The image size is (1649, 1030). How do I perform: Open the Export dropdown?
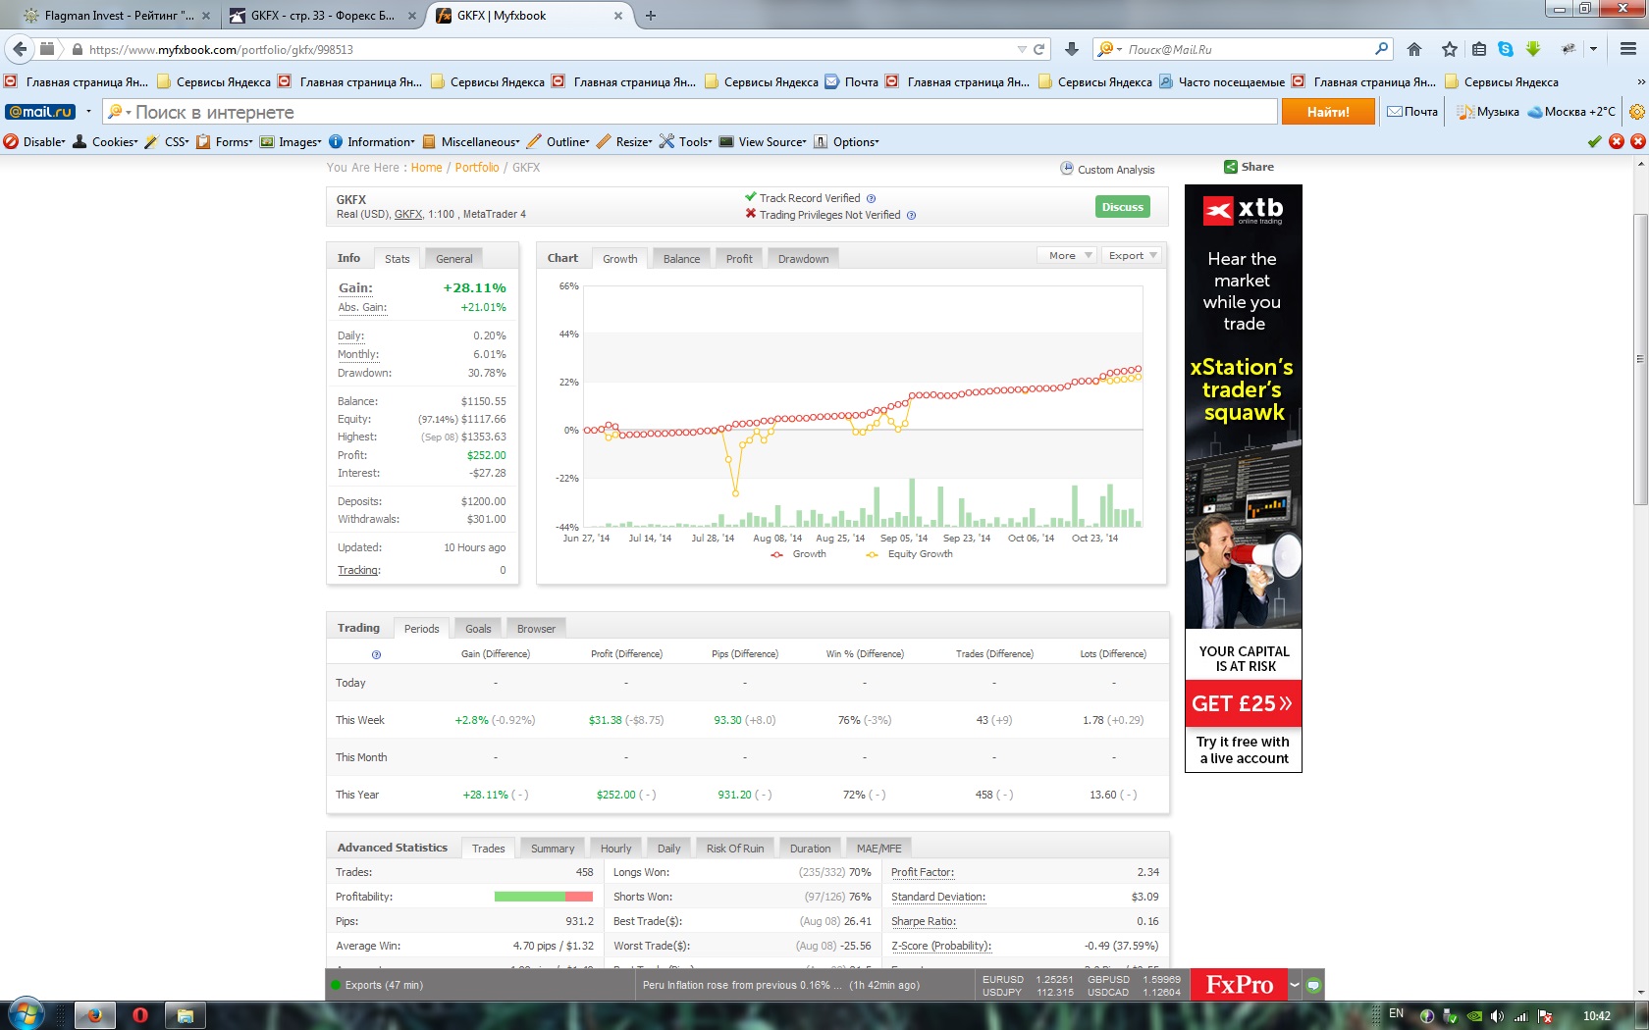(1133, 255)
